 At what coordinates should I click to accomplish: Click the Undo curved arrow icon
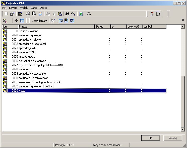(89, 14)
